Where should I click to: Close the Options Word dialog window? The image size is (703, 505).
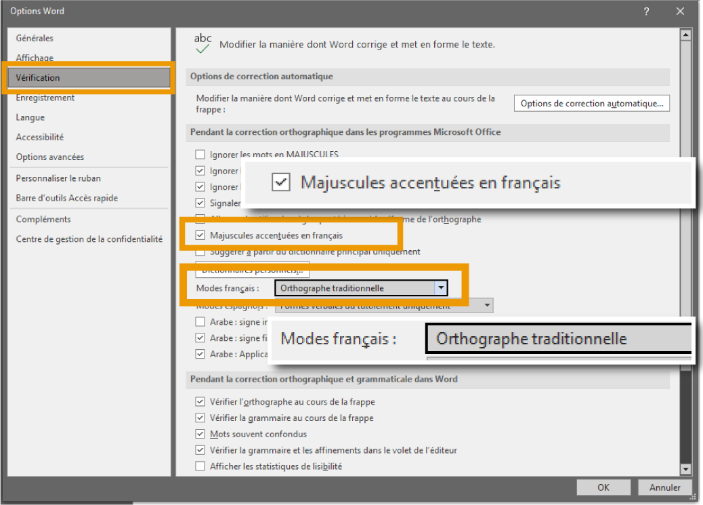tap(680, 12)
